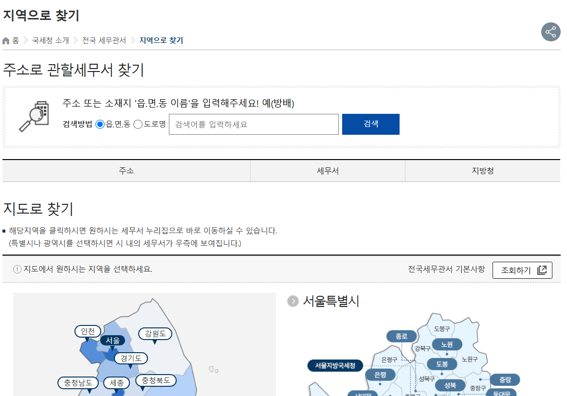Select the 도로명 search method radio
The width and height of the screenshot is (567, 396).
(138, 124)
